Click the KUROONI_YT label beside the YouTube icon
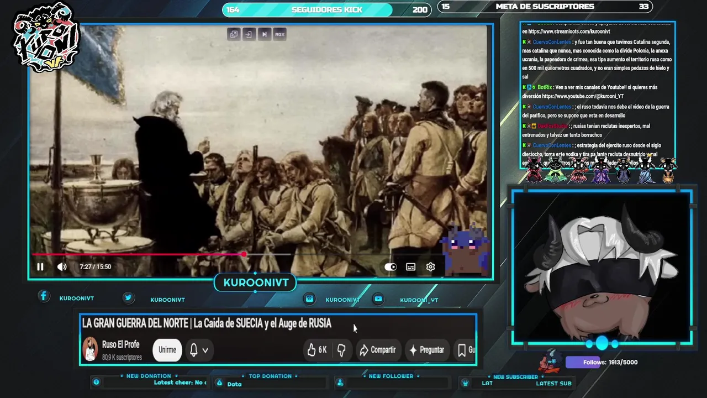Viewport: 707px width, 398px height. coord(419,300)
